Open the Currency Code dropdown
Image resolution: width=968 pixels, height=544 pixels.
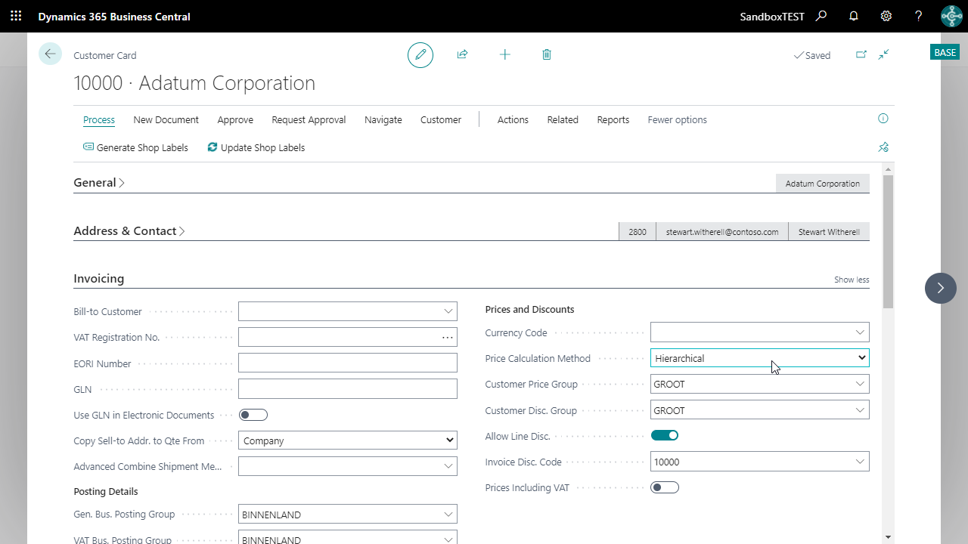(860, 332)
